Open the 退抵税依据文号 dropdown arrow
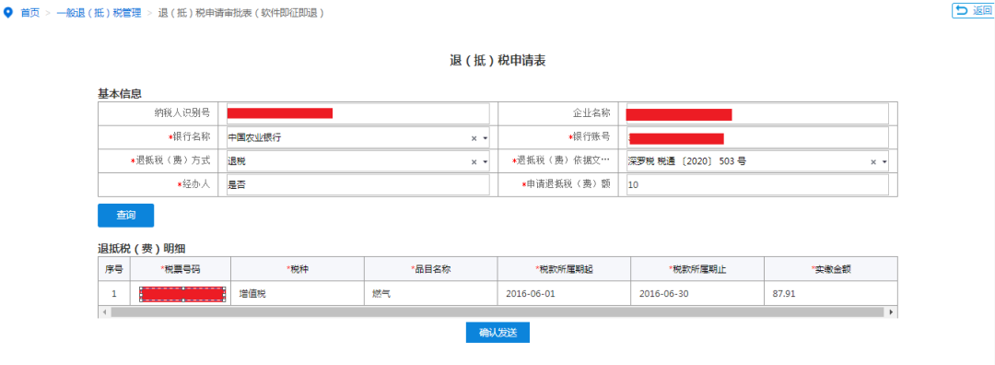Viewport: 995px width, 365px height. click(x=884, y=162)
